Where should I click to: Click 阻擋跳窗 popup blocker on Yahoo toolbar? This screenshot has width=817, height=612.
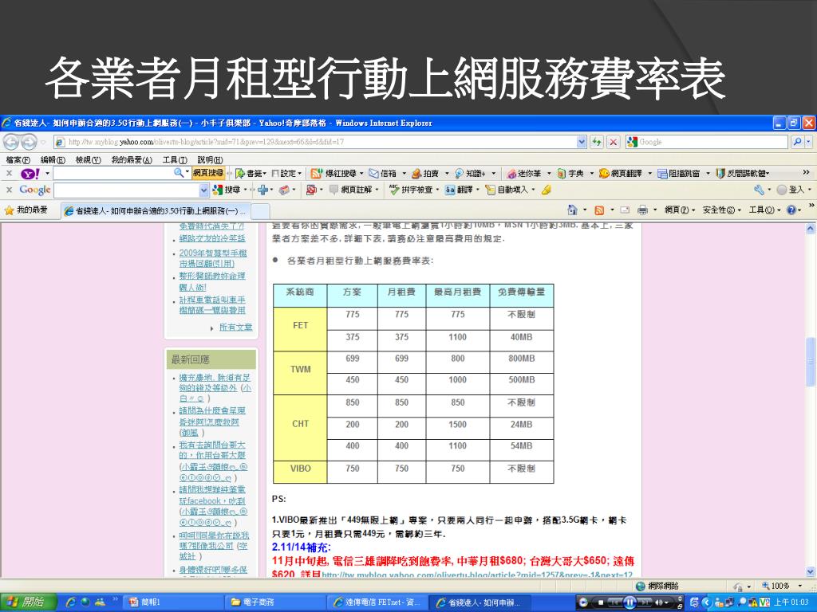[678, 173]
